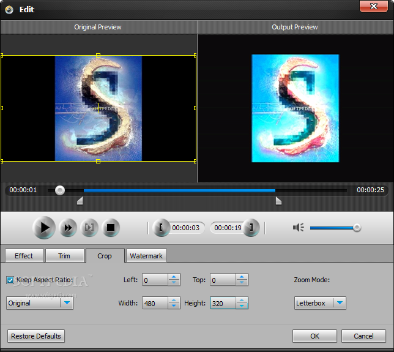The height and width of the screenshot is (352, 394).
Task: Click the Restore Defaults button
Action: coord(36,336)
